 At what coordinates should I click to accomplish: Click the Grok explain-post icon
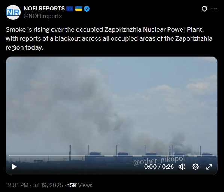(x=204, y=9)
